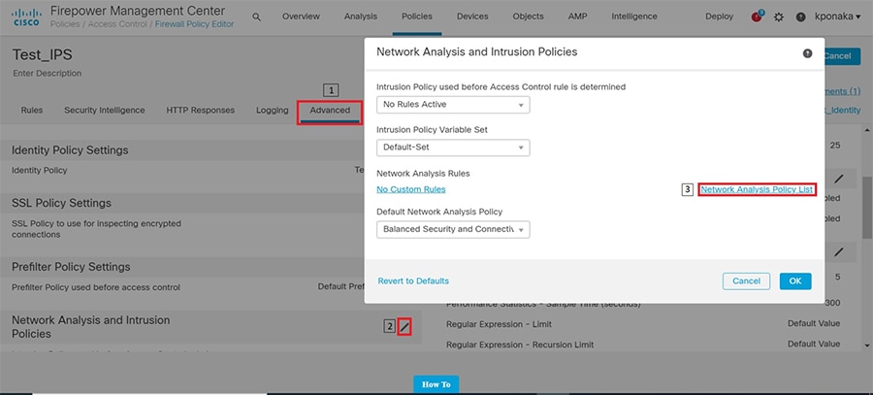Open the No Rules Active intrusion policy dropdown

pos(453,104)
